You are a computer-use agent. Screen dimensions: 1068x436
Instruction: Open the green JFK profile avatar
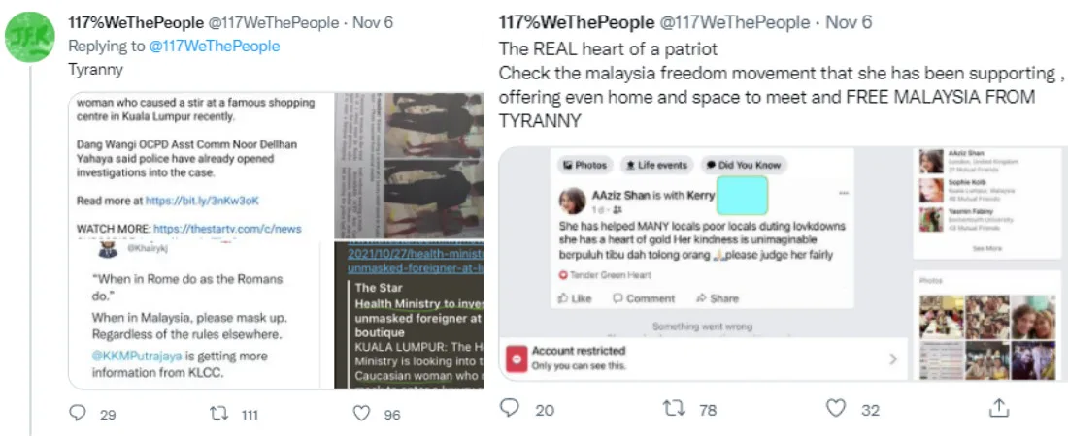[x=30, y=37]
